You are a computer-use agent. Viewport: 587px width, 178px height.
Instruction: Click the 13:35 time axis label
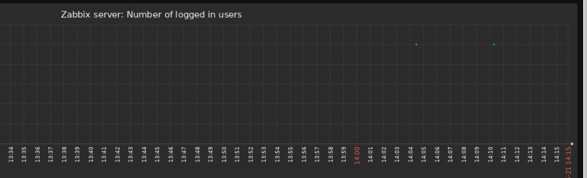[24, 154]
